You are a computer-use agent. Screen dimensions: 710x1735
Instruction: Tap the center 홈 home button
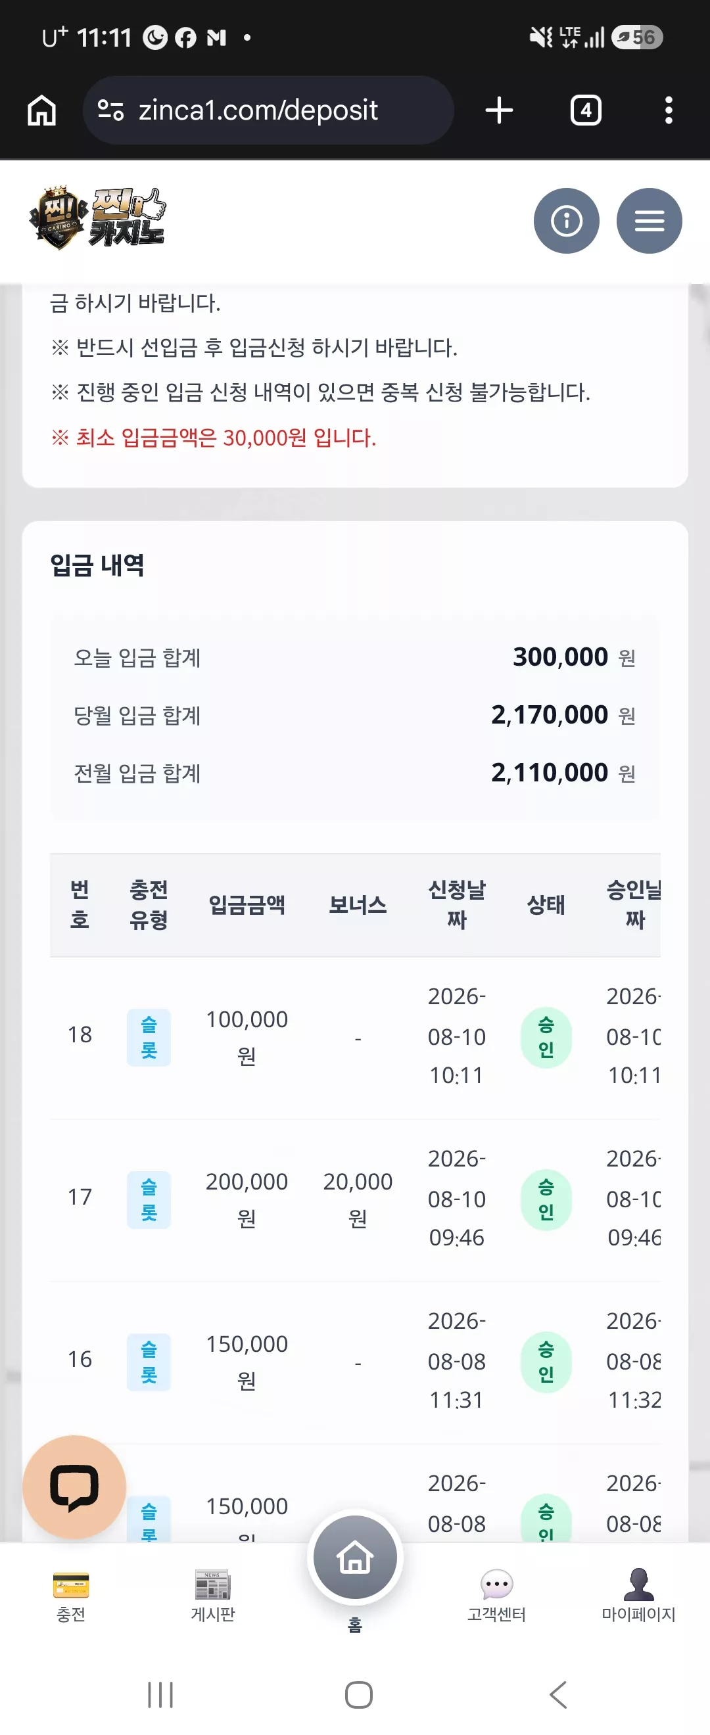pos(355,1558)
